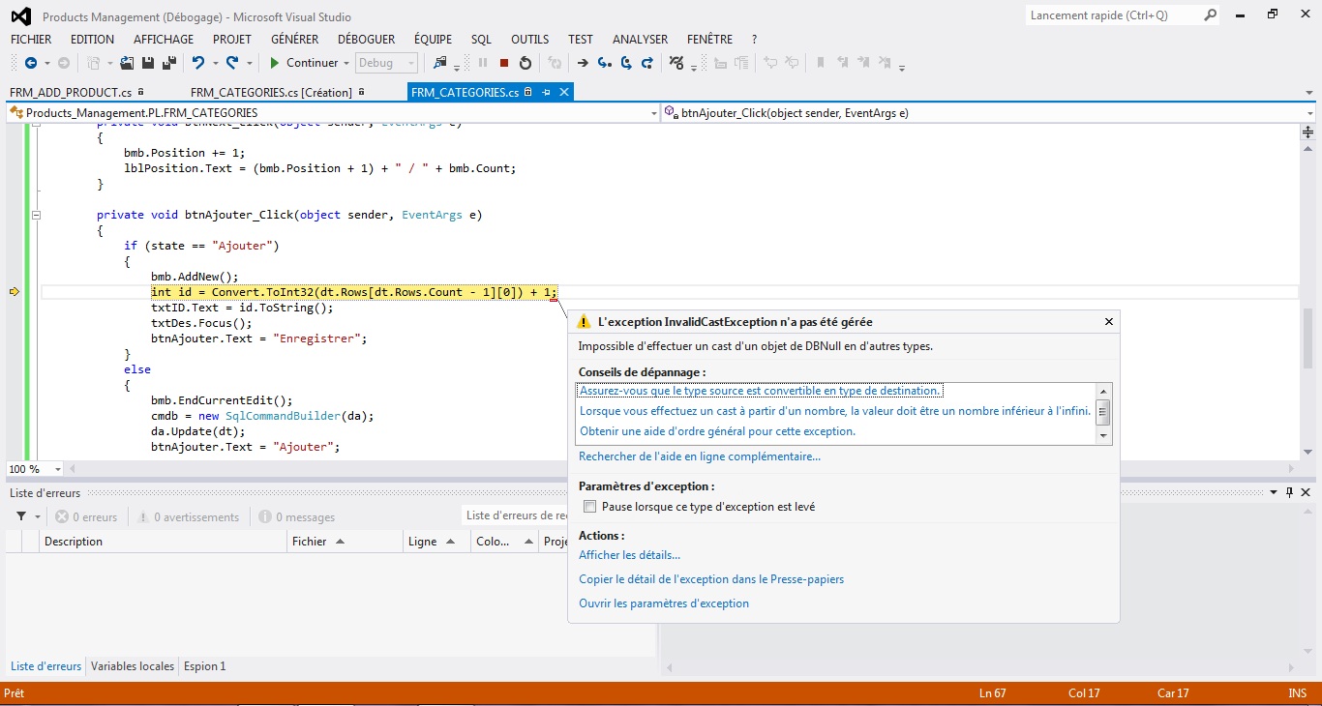Click Ouvrir les paramètres d'exception link
The height and width of the screenshot is (706, 1322).
pos(664,603)
